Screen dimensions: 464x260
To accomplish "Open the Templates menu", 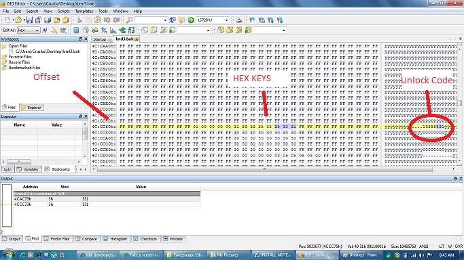I will (84, 12).
